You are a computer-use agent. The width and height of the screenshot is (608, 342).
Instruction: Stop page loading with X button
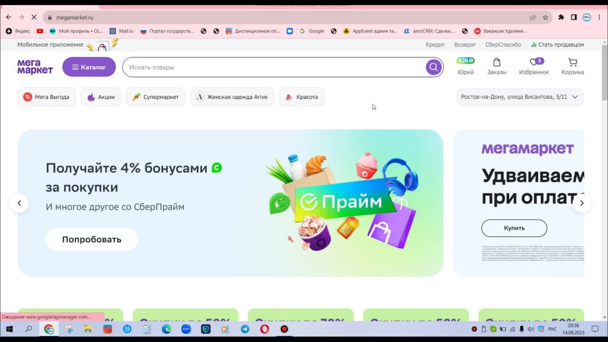(34, 17)
